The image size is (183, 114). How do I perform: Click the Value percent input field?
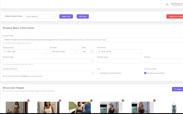(x=87, y=52)
